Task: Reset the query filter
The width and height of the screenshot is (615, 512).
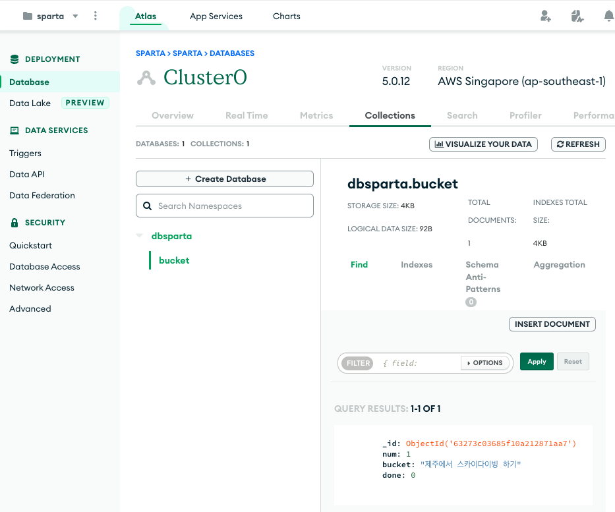Action: [573, 362]
